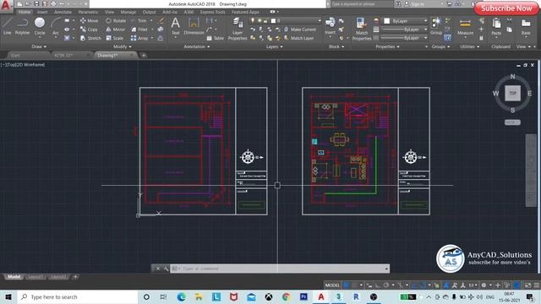Activate the Copy command

89,30
